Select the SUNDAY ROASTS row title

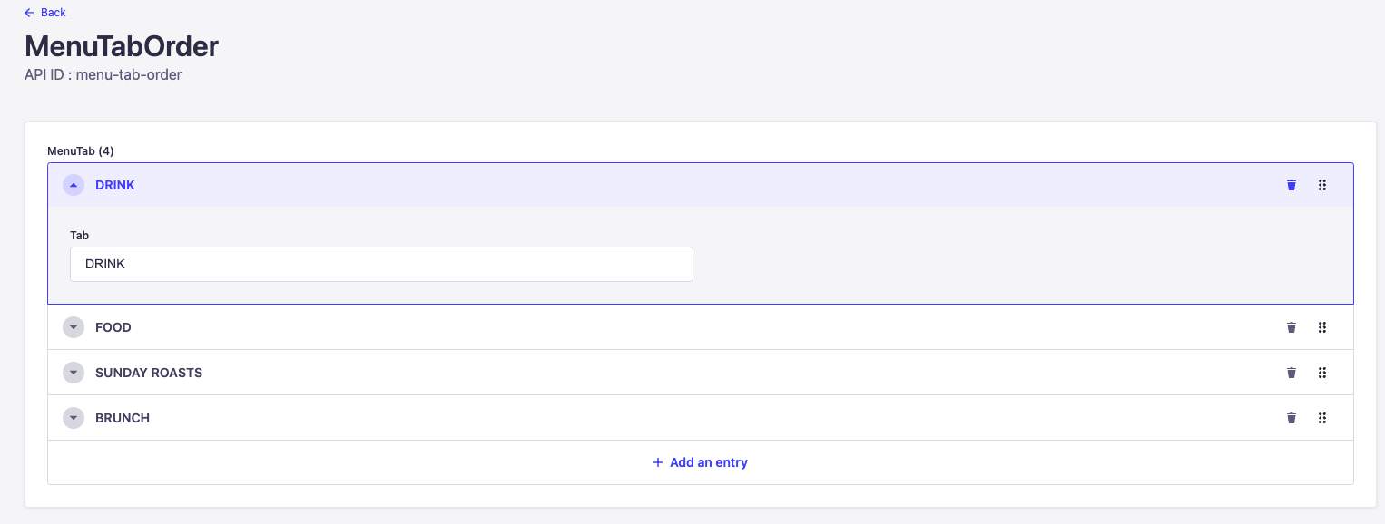[149, 373]
